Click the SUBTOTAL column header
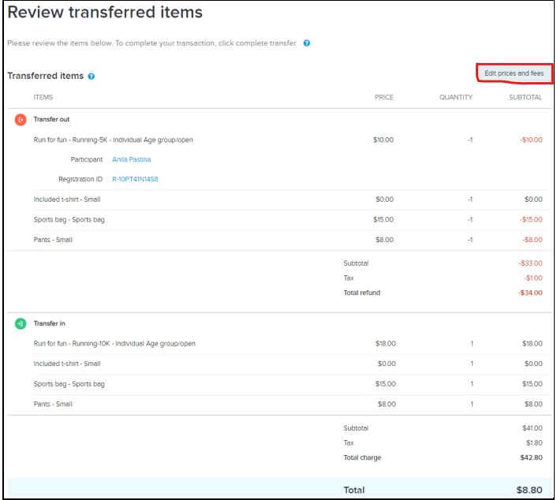This screenshot has width=557, height=500. coord(525,98)
